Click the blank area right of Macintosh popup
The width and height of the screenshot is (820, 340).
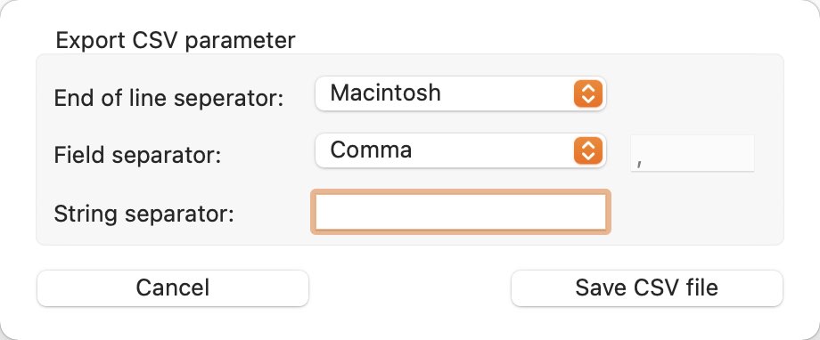point(693,94)
